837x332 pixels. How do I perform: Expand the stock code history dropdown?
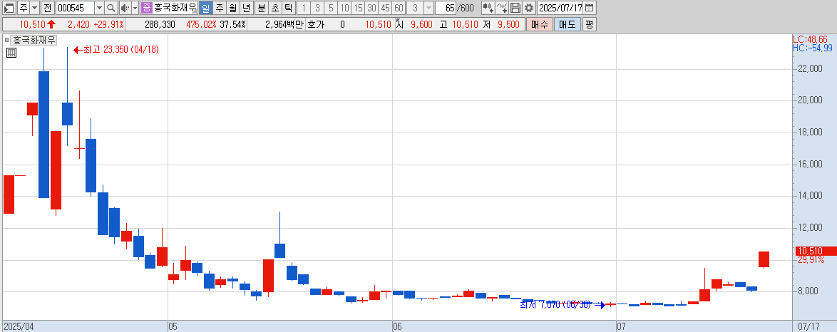point(99,8)
